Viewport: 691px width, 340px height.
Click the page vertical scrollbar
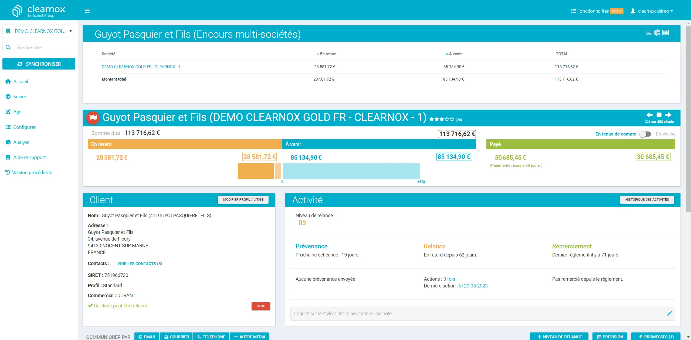coord(689,119)
